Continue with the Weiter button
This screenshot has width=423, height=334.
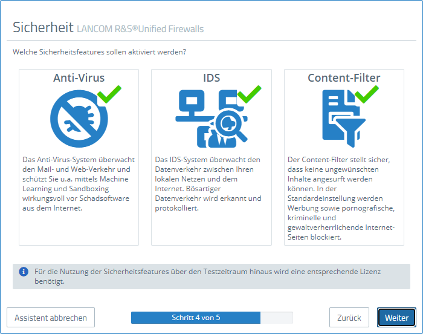pos(396,318)
